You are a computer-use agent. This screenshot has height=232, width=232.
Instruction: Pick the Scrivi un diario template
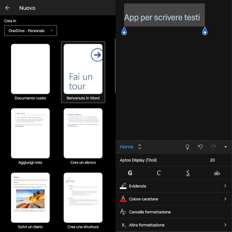[30, 201]
